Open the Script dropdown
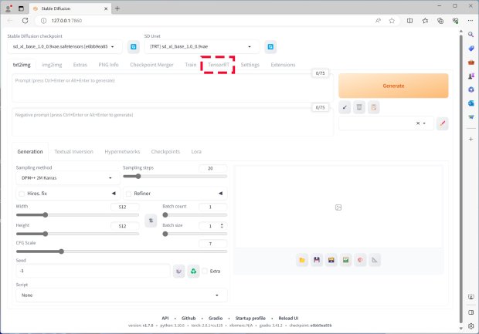The image size is (479, 334). [121, 295]
